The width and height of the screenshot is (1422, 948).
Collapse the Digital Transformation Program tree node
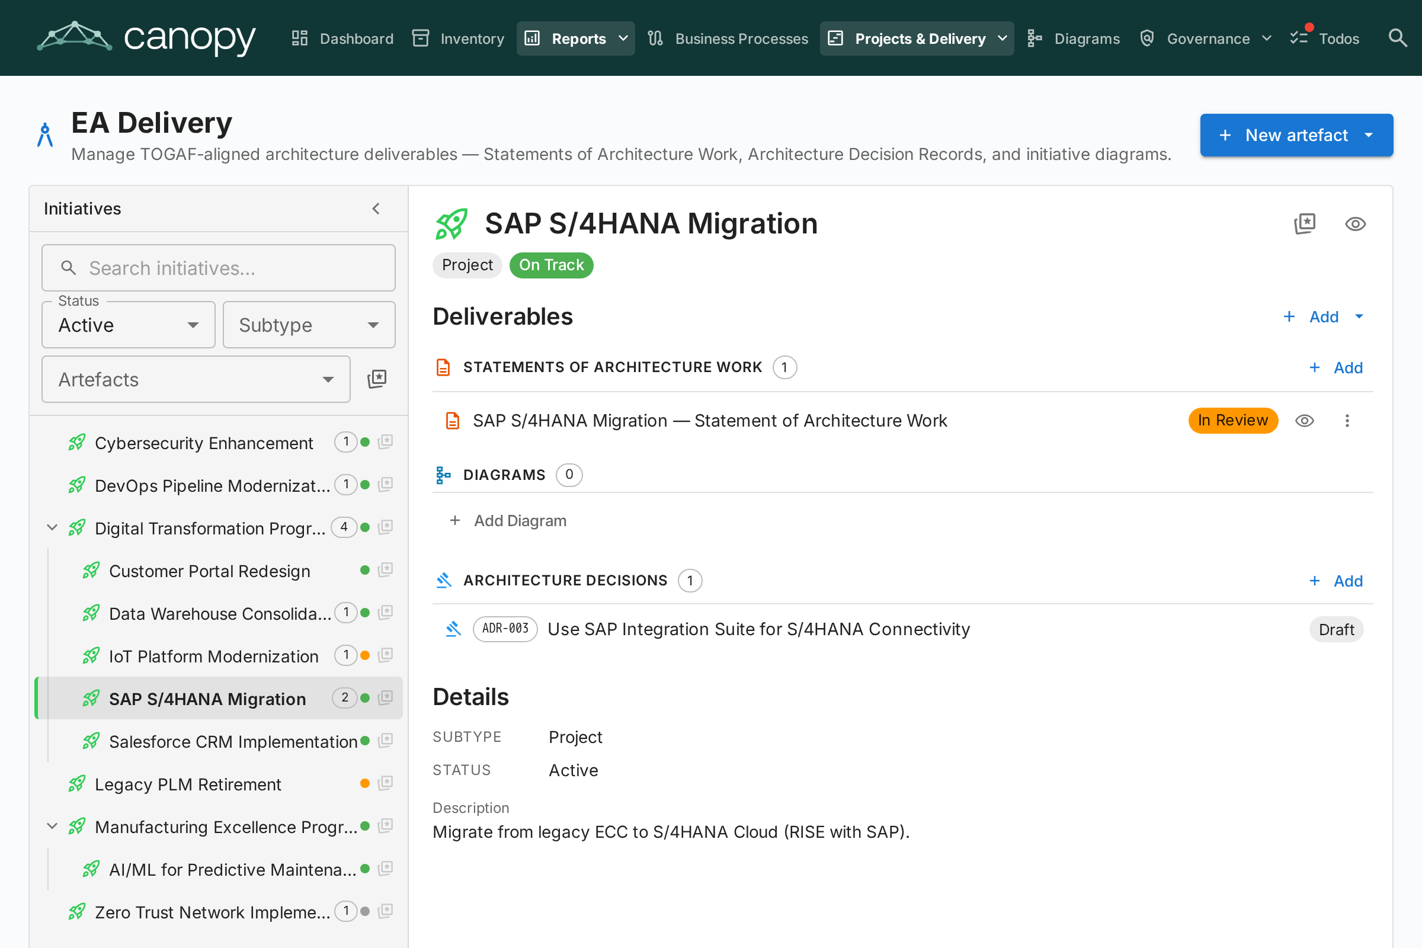tap(53, 528)
